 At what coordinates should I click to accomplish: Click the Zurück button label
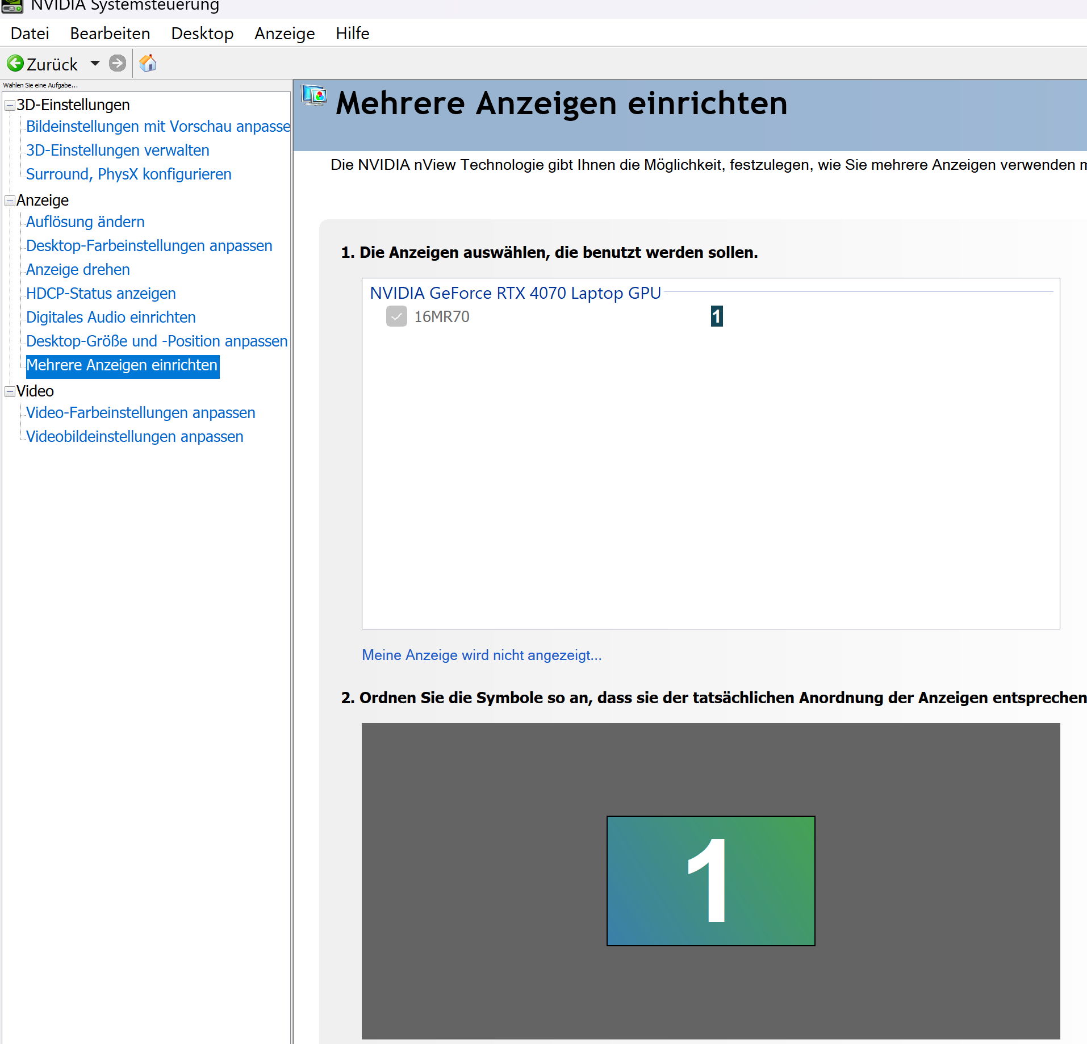52,64
